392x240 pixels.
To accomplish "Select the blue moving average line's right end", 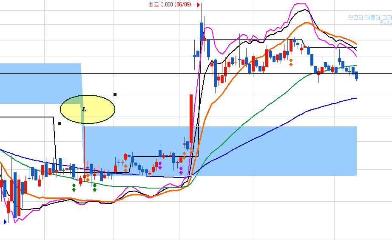I will (x=355, y=98).
